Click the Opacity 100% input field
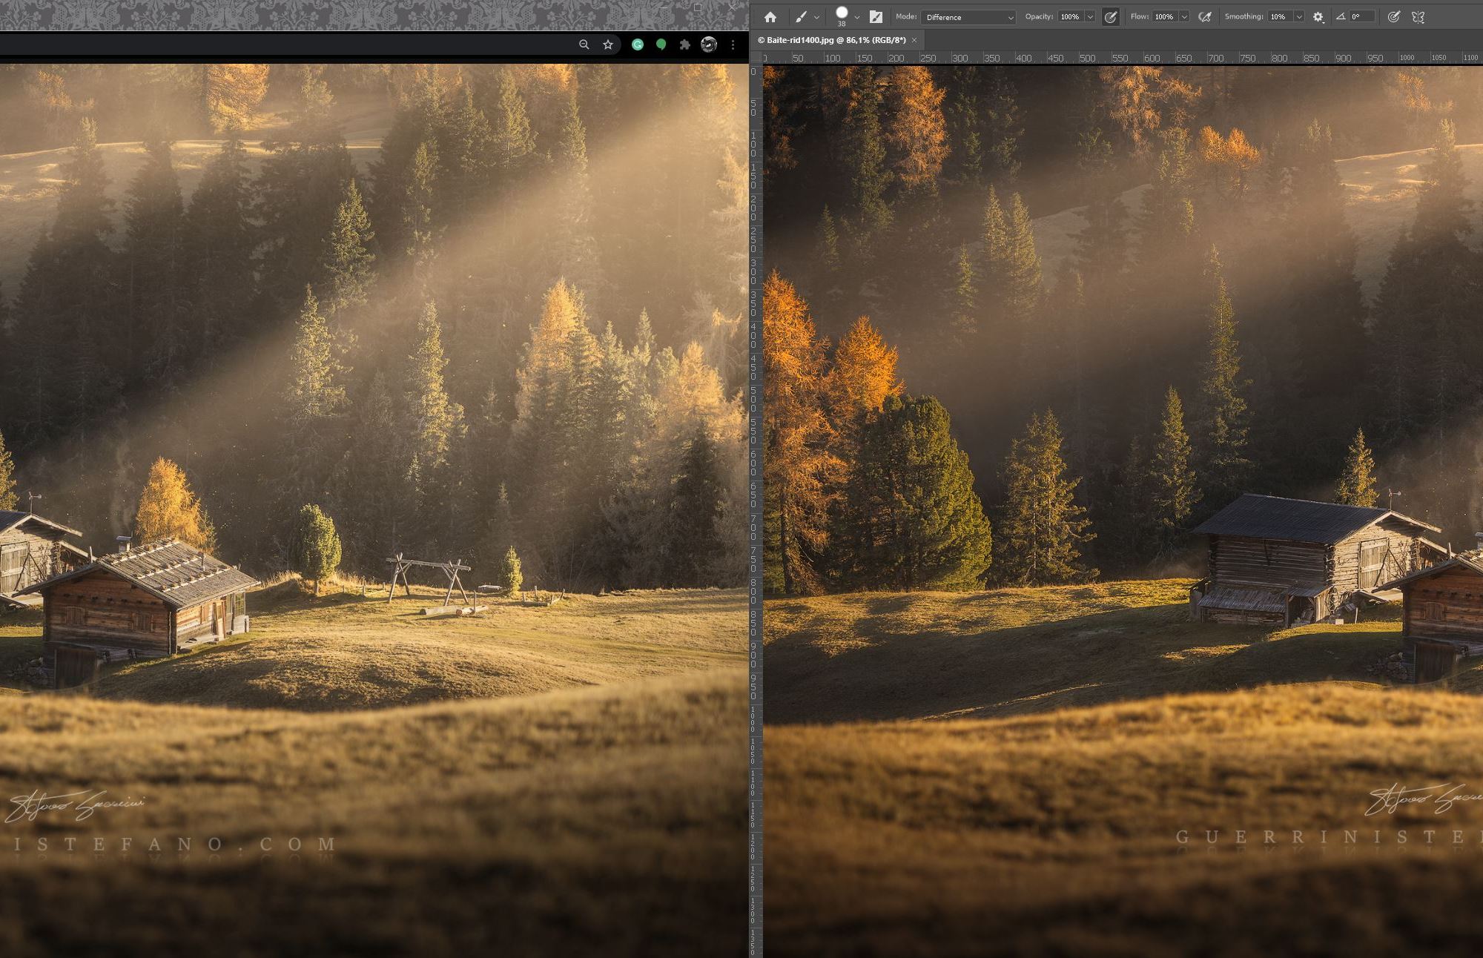The height and width of the screenshot is (958, 1483). [x=1070, y=16]
